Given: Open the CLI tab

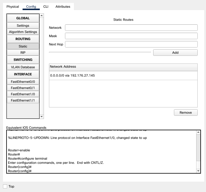Looking at the screenshot, I should click(46, 7).
